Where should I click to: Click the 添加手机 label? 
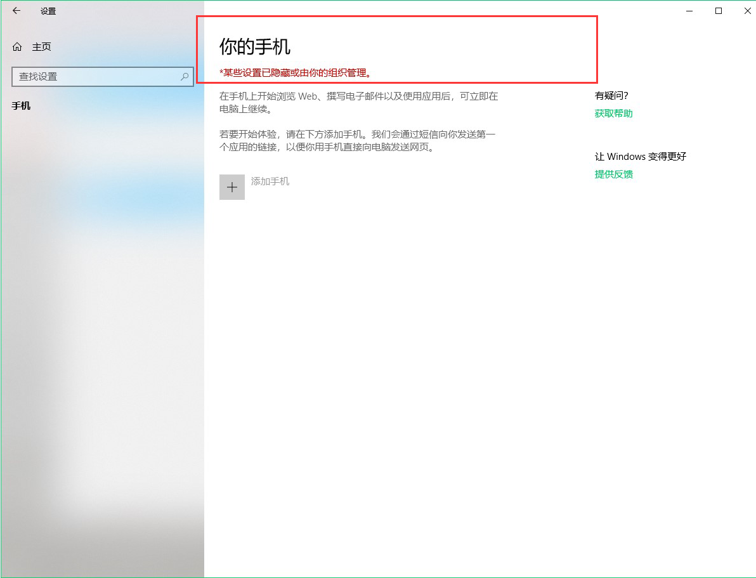(270, 181)
